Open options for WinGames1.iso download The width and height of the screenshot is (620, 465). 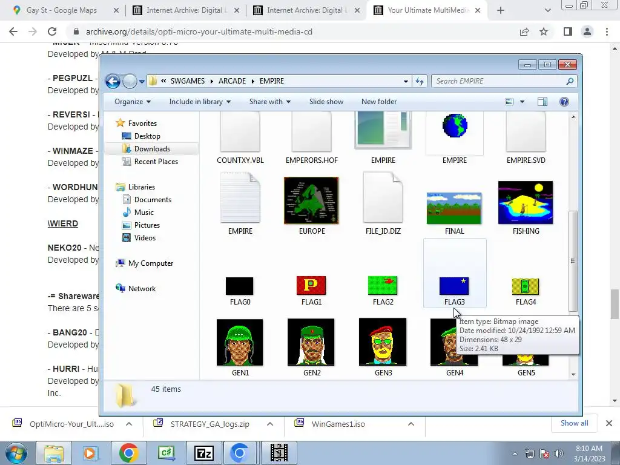pos(411,424)
